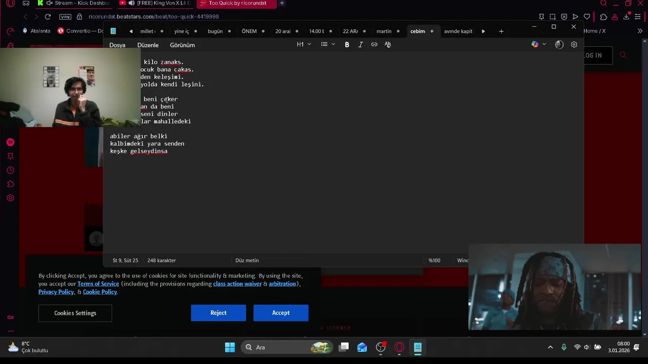Open class action waiver link
This screenshot has width=648, height=364.
[237, 284]
